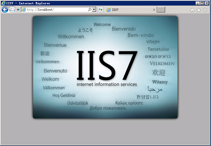Click the large IIS7 logo image

point(107,65)
